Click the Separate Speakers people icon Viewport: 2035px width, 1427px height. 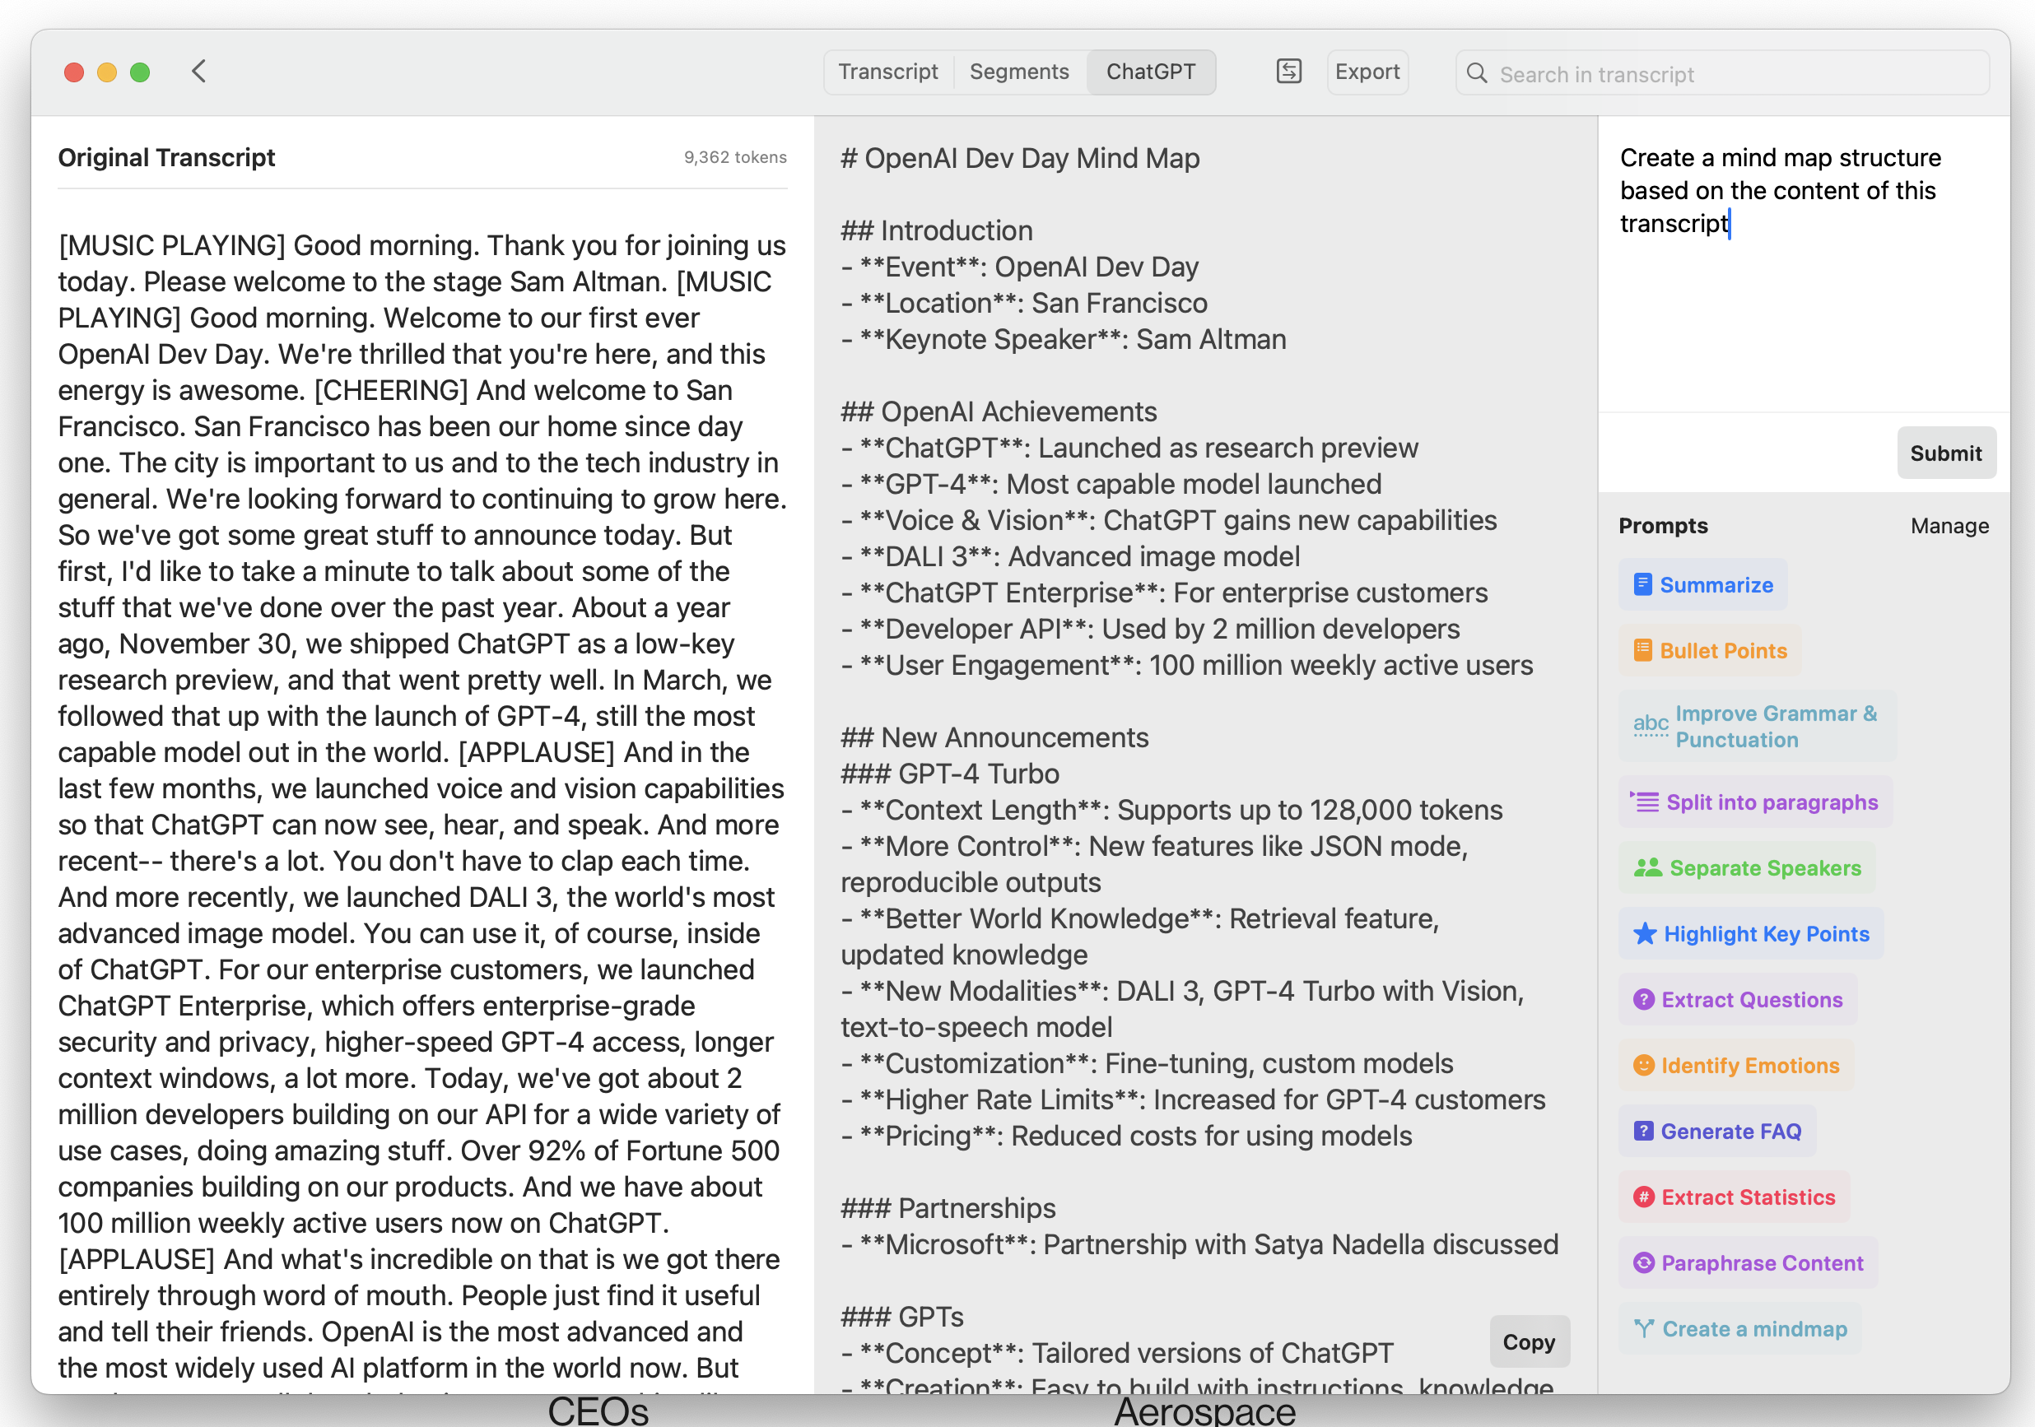coord(1648,867)
